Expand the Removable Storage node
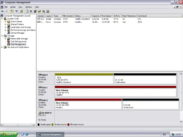This screenshot has width=183, height=137. (x=5, y=39)
